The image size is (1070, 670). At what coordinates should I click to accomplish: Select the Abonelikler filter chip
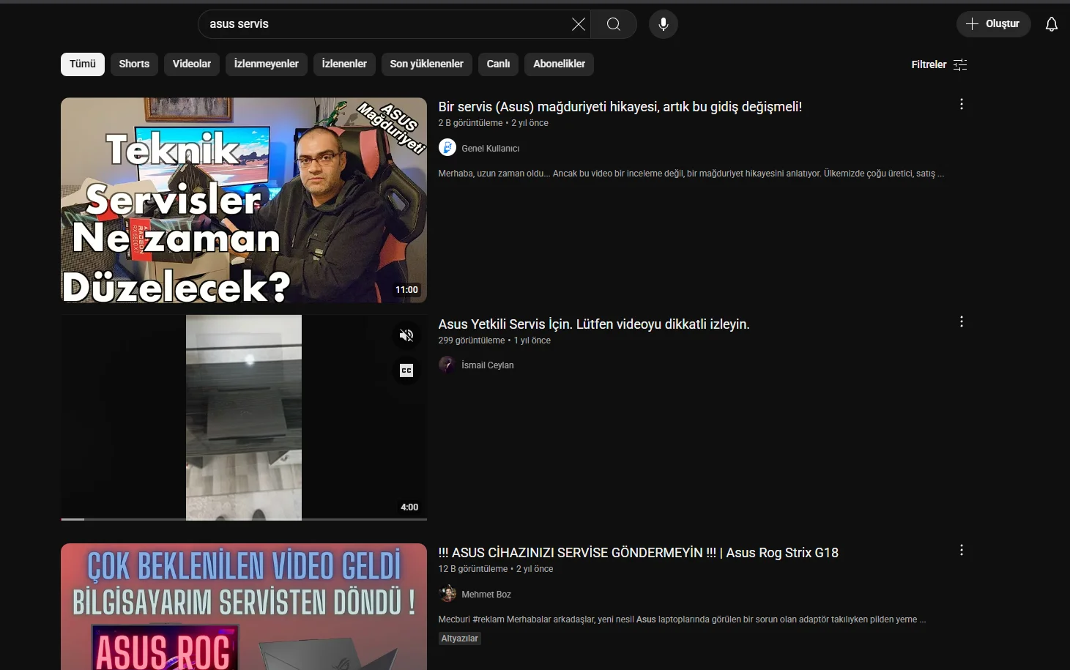[x=560, y=64]
